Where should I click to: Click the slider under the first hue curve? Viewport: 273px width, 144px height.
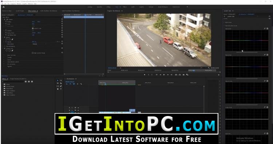[247, 52]
